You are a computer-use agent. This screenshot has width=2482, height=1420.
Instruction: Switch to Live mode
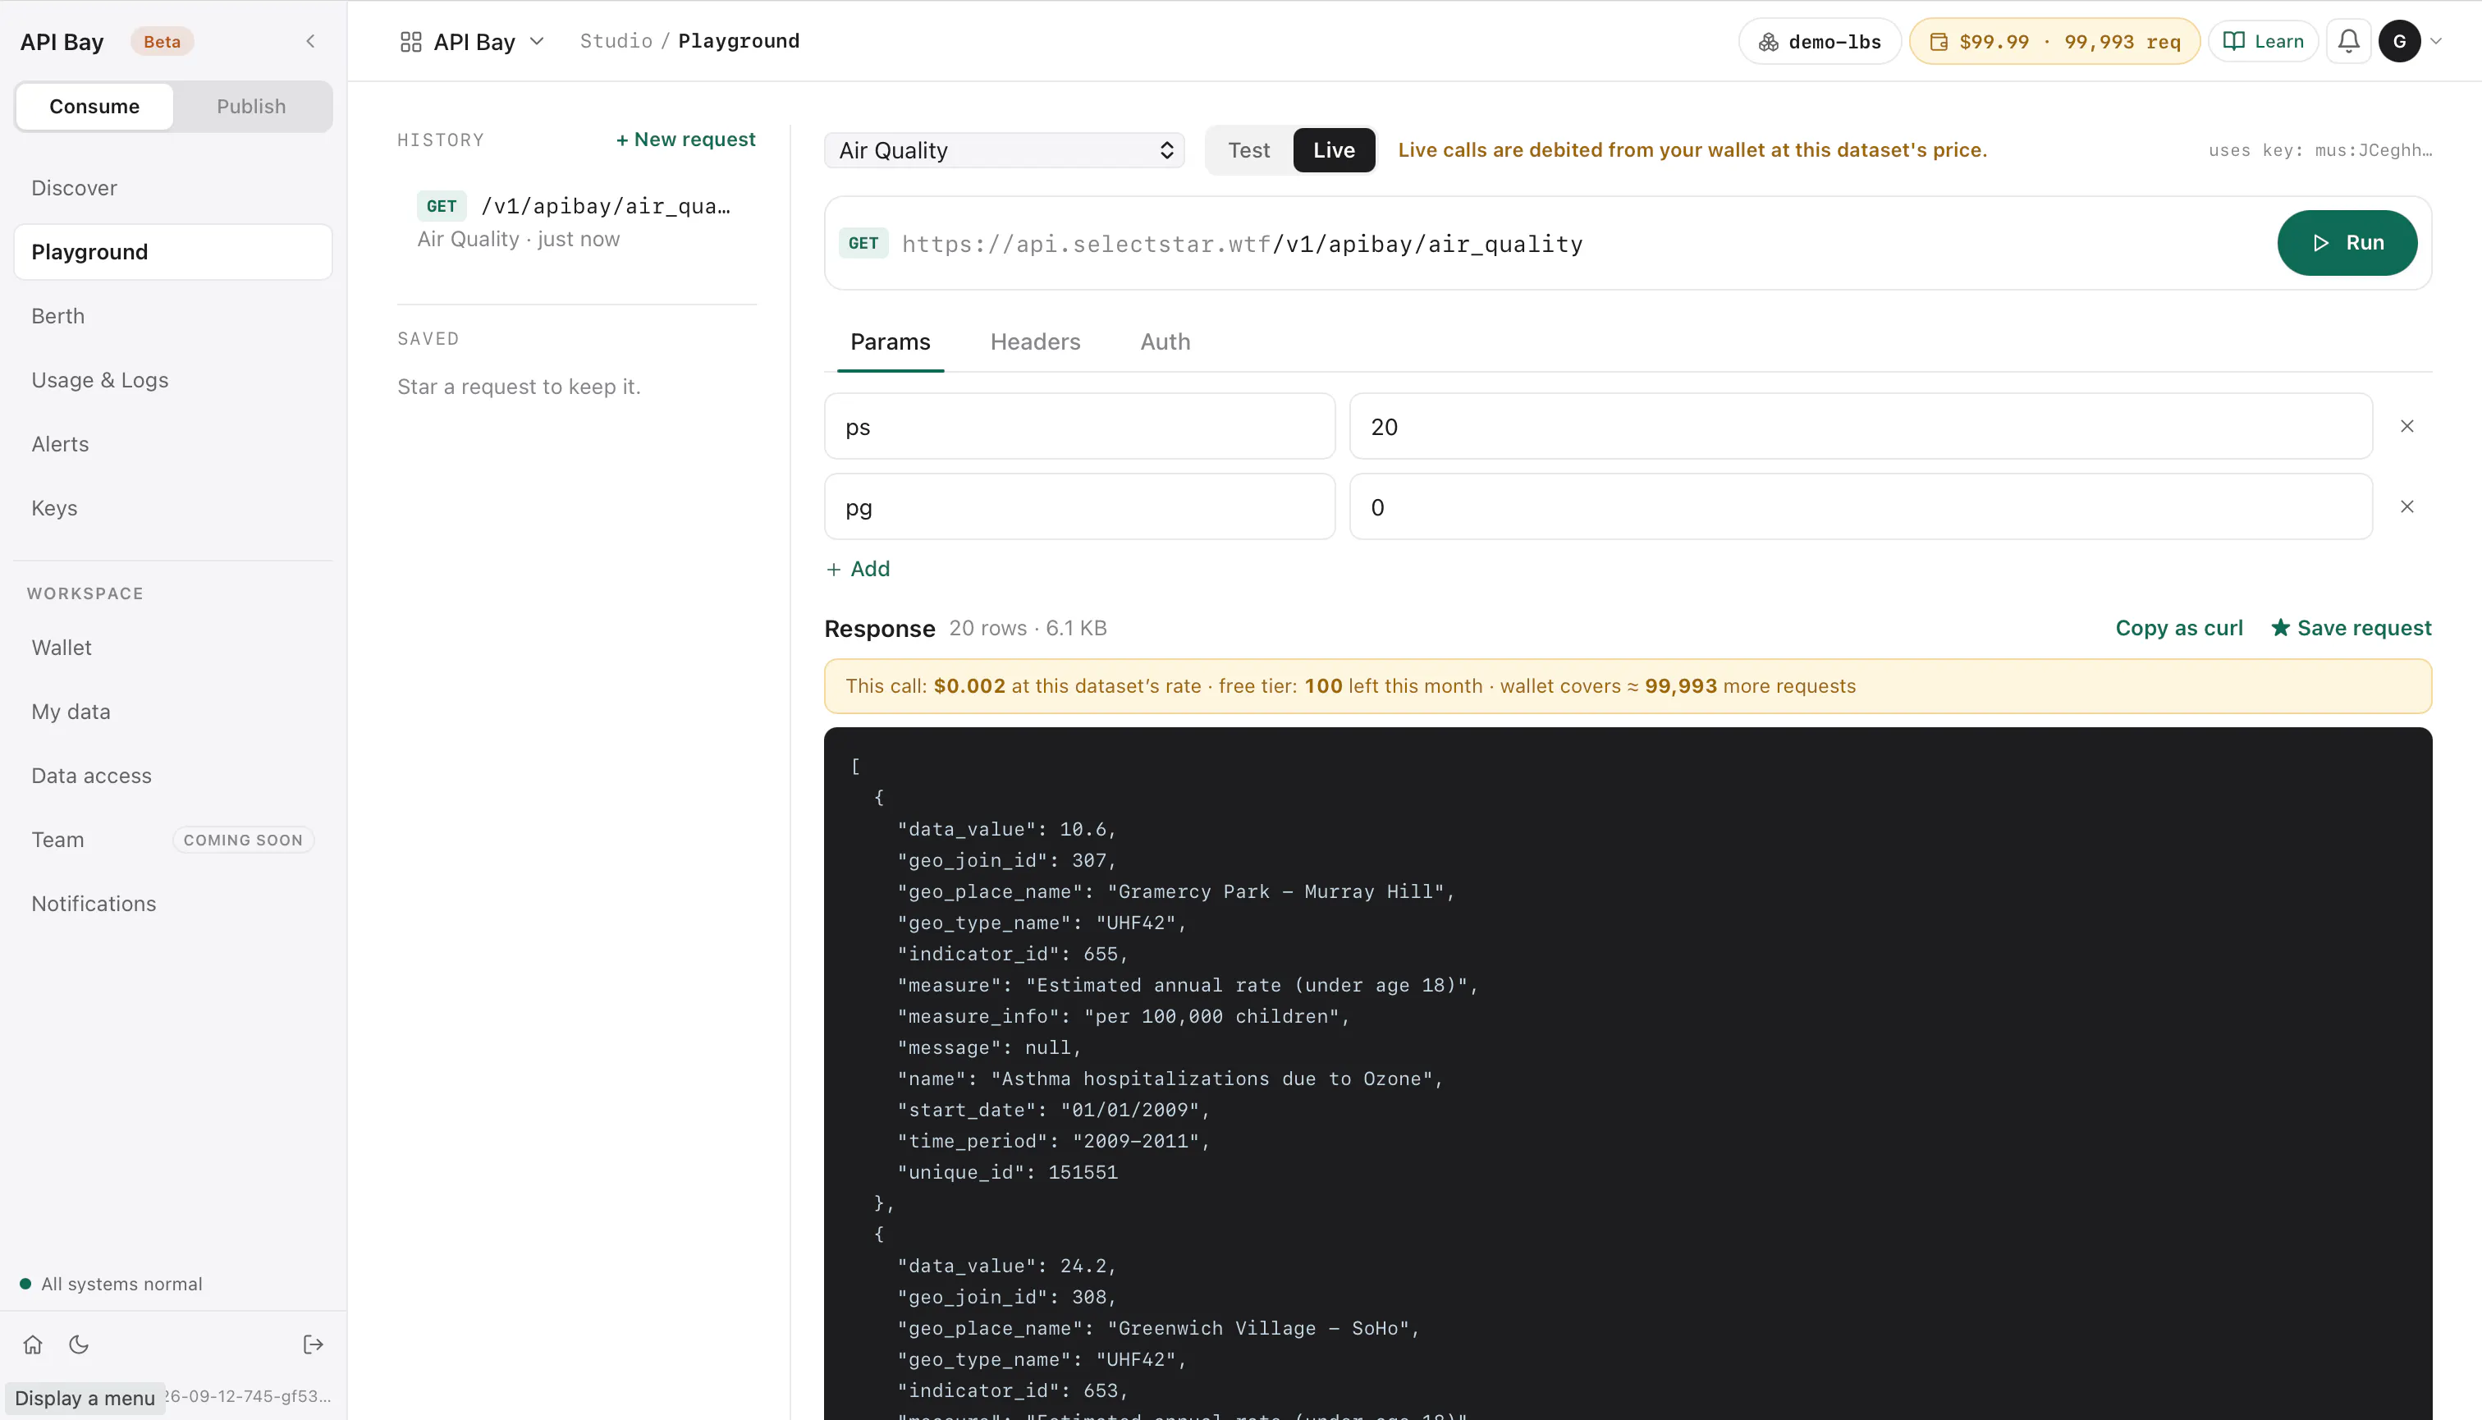click(x=1333, y=150)
